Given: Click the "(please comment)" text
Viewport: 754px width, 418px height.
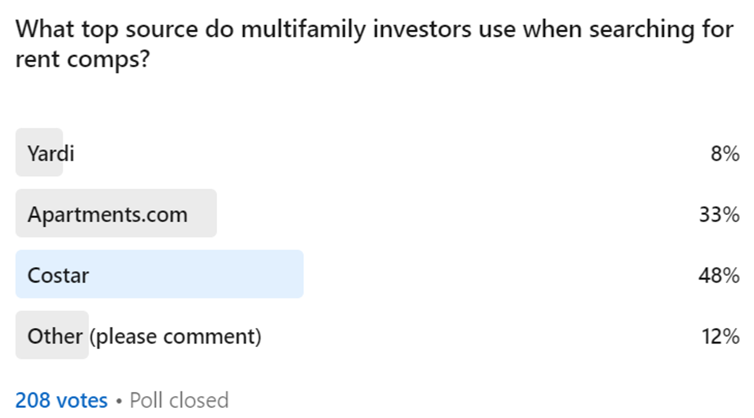Looking at the screenshot, I should [176, 336].
